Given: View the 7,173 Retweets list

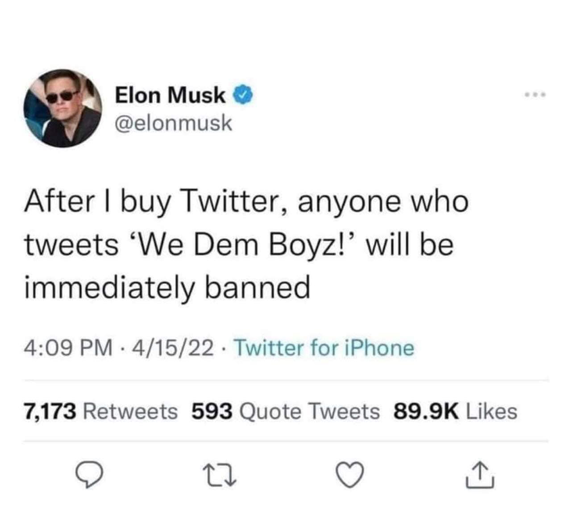Looking at the screenshot, I should click(101, 410).
